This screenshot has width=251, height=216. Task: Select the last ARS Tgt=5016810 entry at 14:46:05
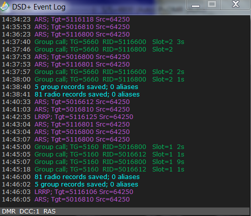(66, 199)
